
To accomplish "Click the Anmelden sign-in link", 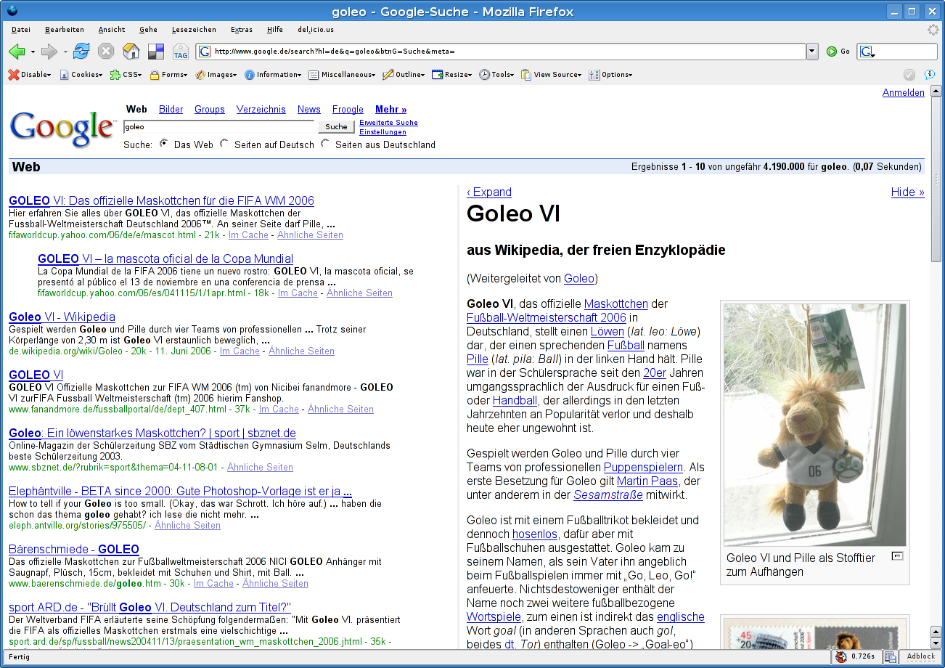I will coord(904,93).
